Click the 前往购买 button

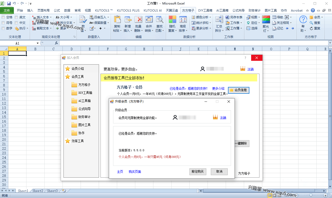(x=198, y=172)
